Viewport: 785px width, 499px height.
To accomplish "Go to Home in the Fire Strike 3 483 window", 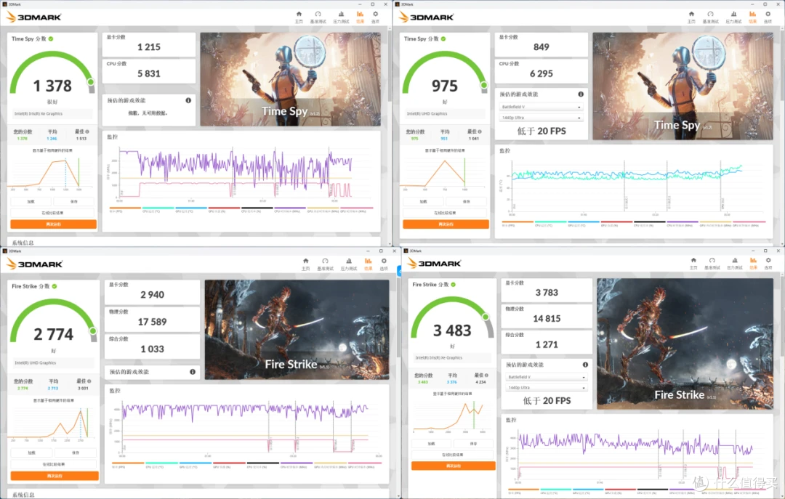I will (x=693, y=263).
